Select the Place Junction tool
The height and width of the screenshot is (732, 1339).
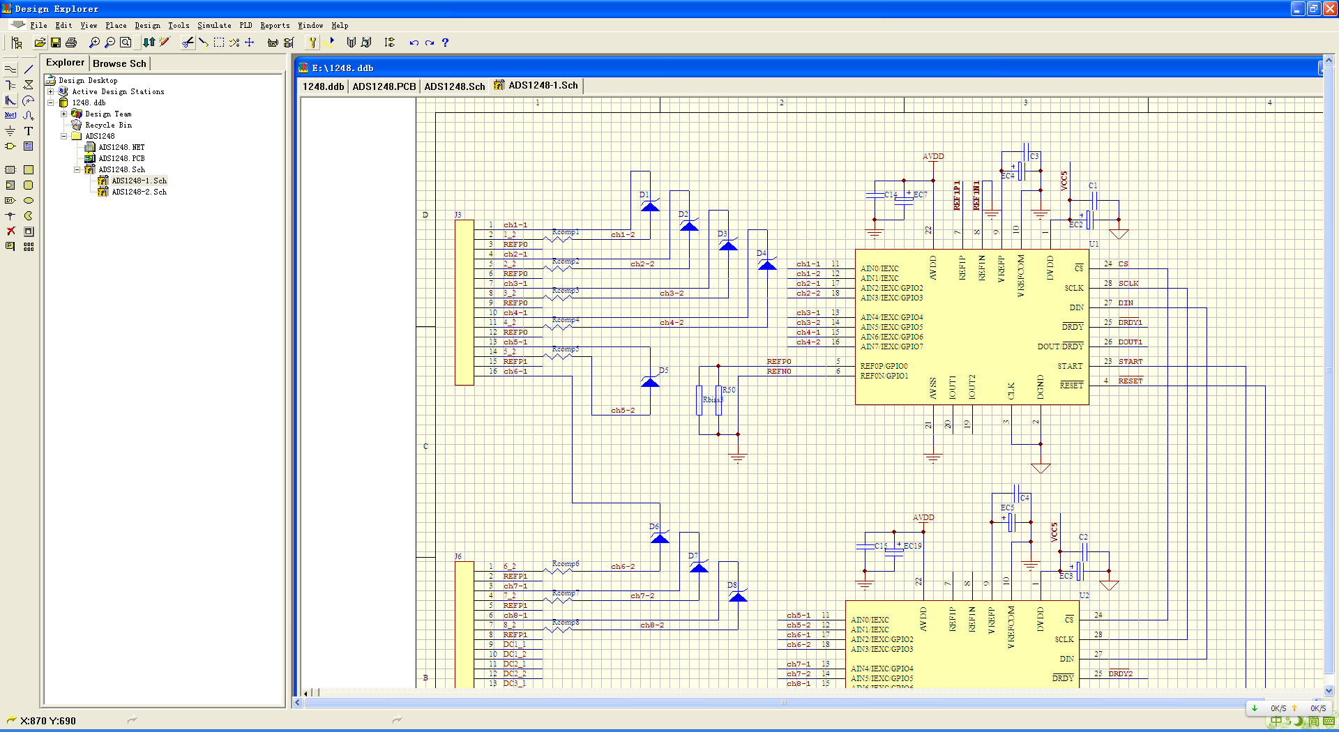(x=10, y=216)
